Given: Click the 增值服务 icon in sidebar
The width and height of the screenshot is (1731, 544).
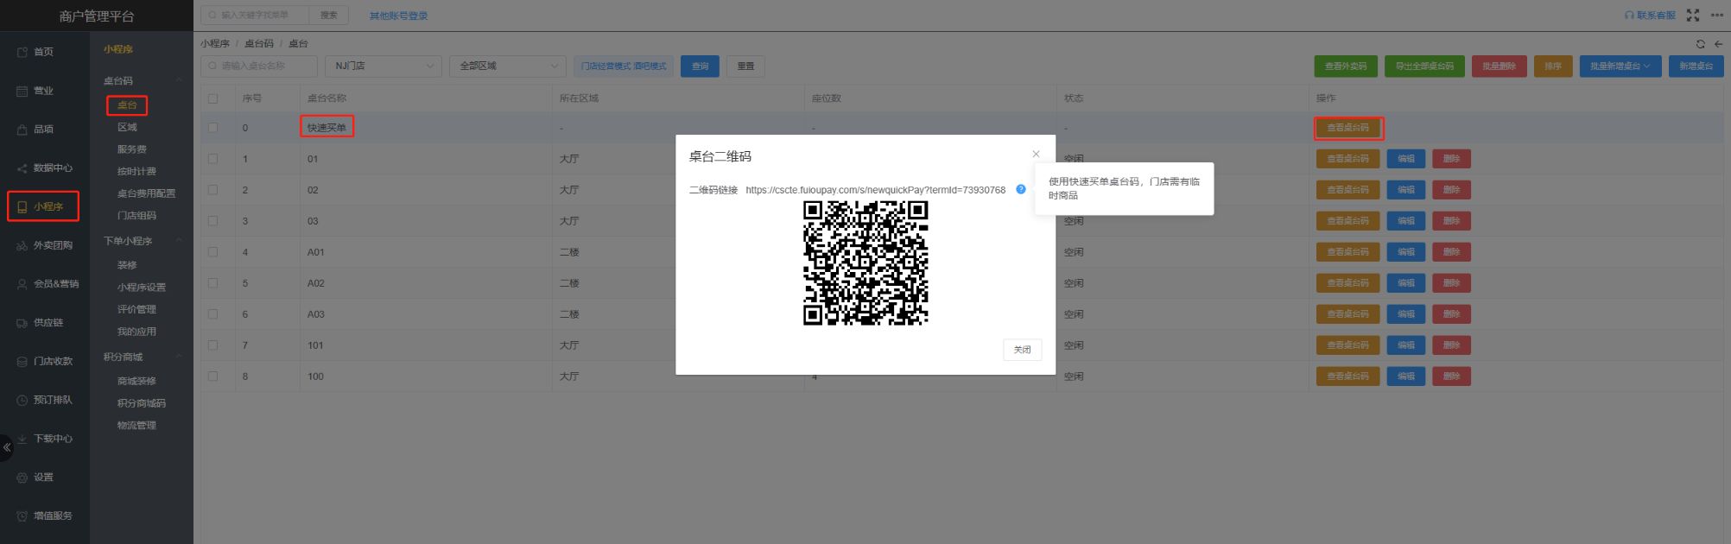Looking at the screenshot, I should point(22,516).
